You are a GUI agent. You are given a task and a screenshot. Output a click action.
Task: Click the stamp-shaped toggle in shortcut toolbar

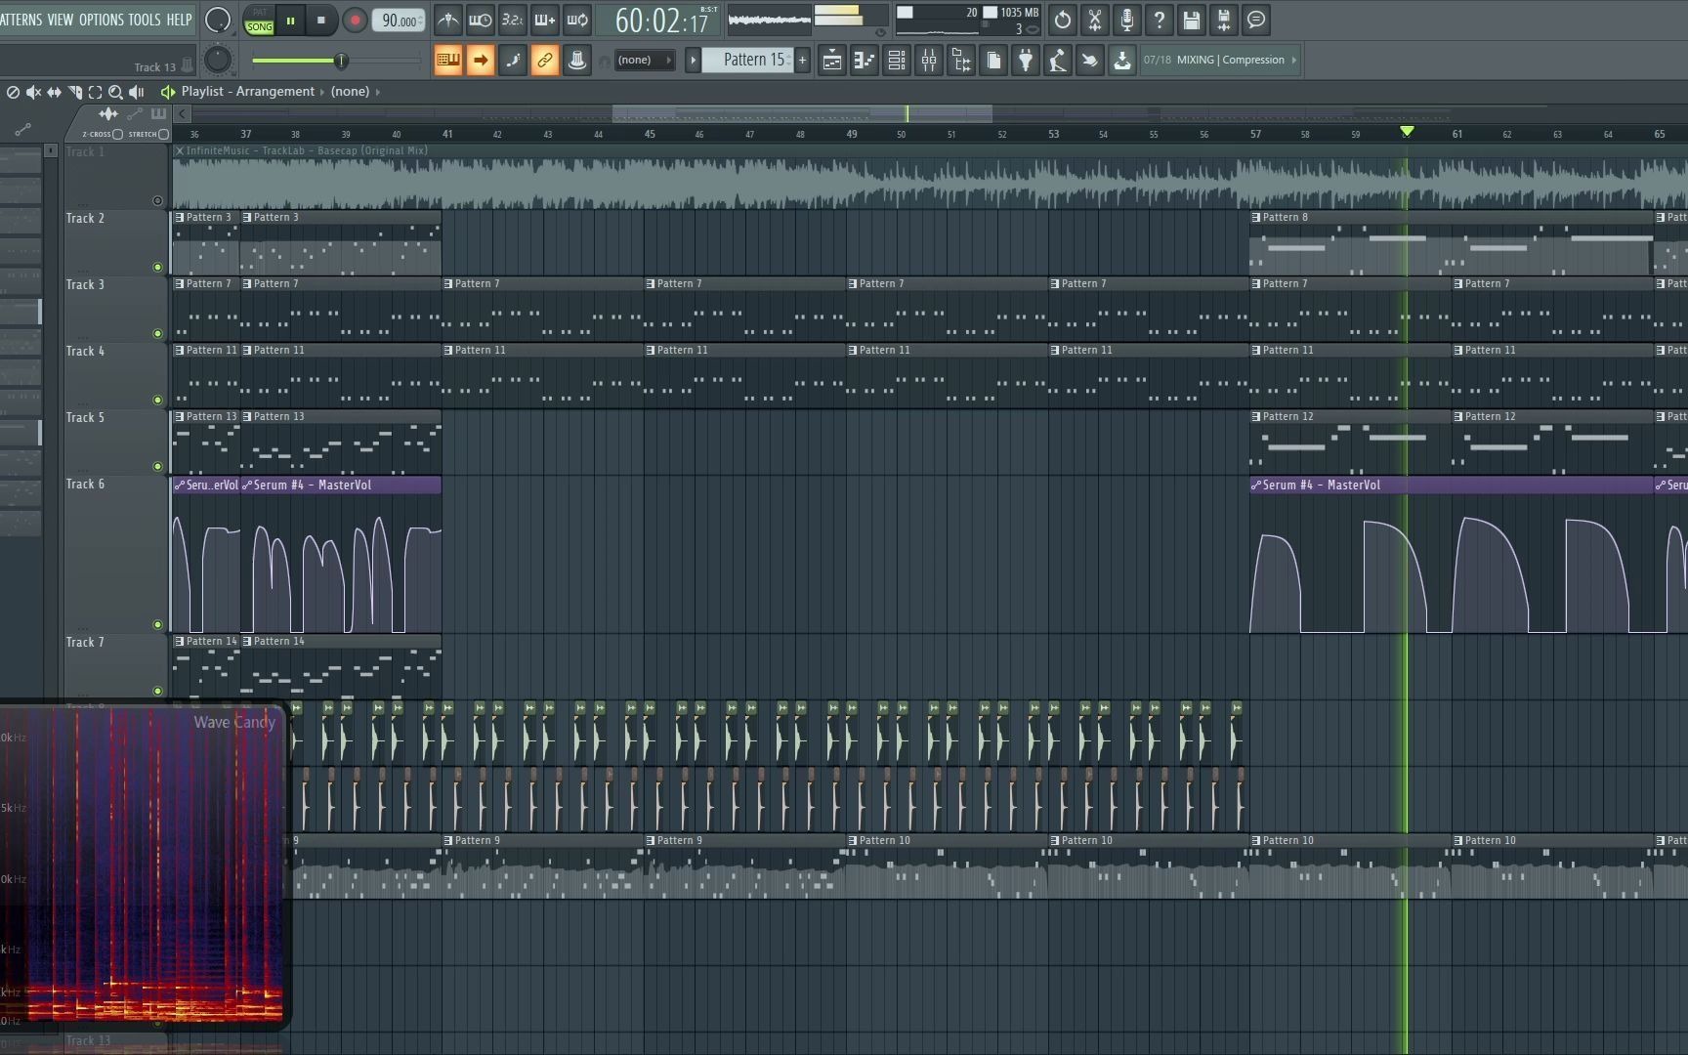[576, 60]
